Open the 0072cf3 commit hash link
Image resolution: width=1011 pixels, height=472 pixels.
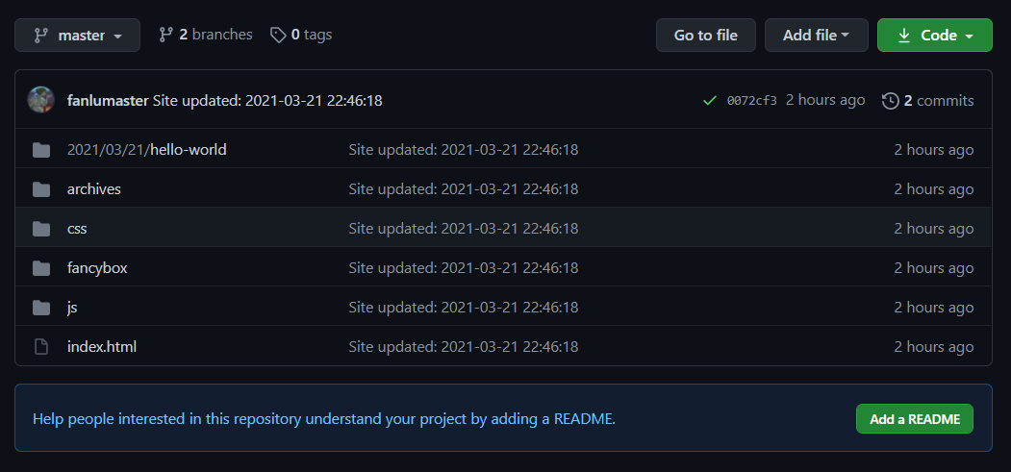coord(751,100)
